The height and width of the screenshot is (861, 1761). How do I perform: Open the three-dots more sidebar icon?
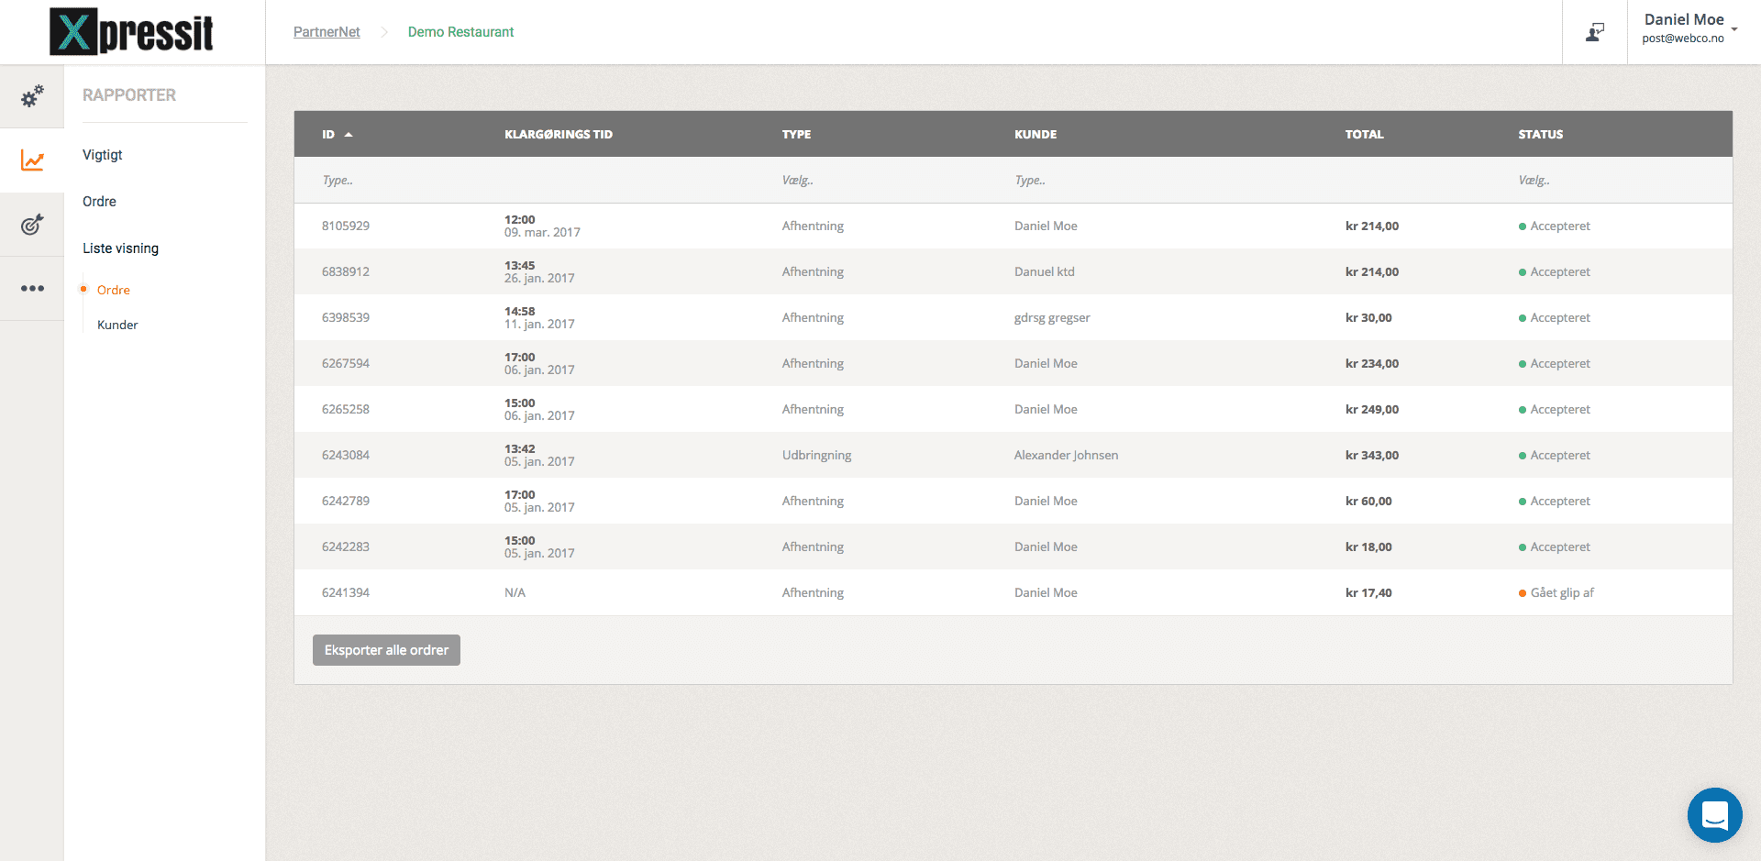32,288
